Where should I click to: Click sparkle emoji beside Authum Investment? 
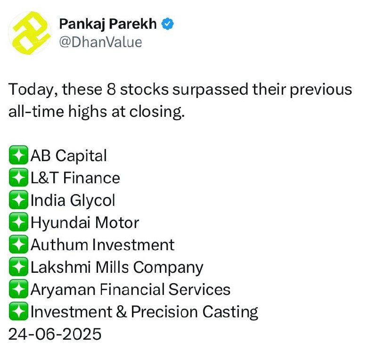[18, 244]
